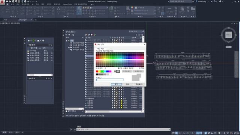
Task: Open Layer Properties button in ribbon
Action: click(79, 10)
